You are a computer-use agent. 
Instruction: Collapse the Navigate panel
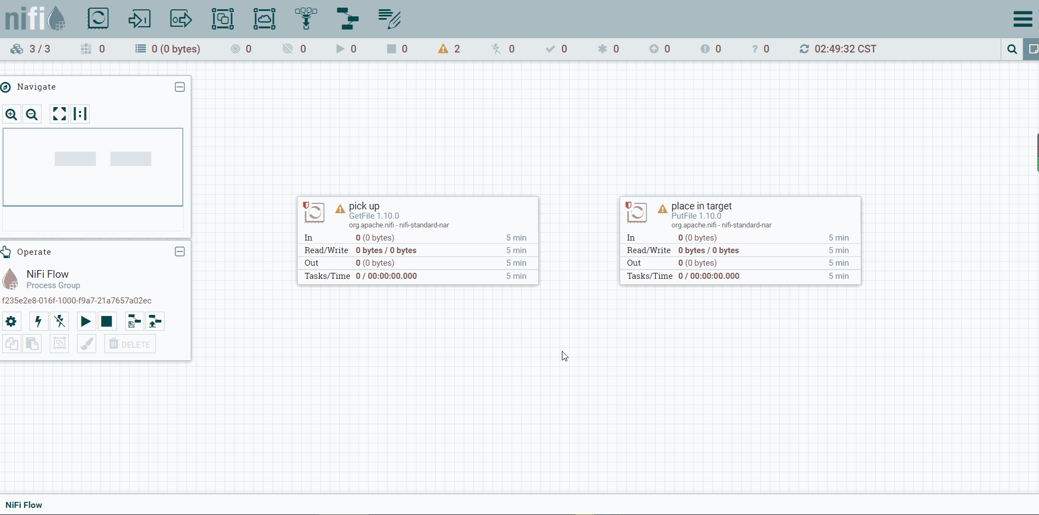[x=180, y=87]
